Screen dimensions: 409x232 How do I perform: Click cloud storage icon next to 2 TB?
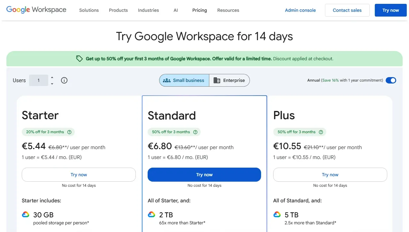point(151,214)
